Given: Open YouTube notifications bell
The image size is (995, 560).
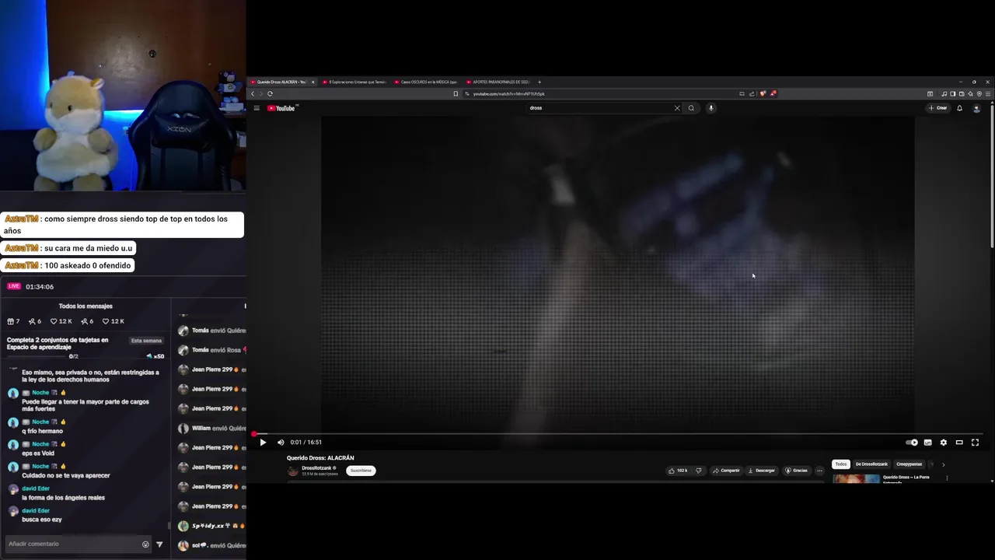Looking at the screenshot, I should [x=959, y=108].
